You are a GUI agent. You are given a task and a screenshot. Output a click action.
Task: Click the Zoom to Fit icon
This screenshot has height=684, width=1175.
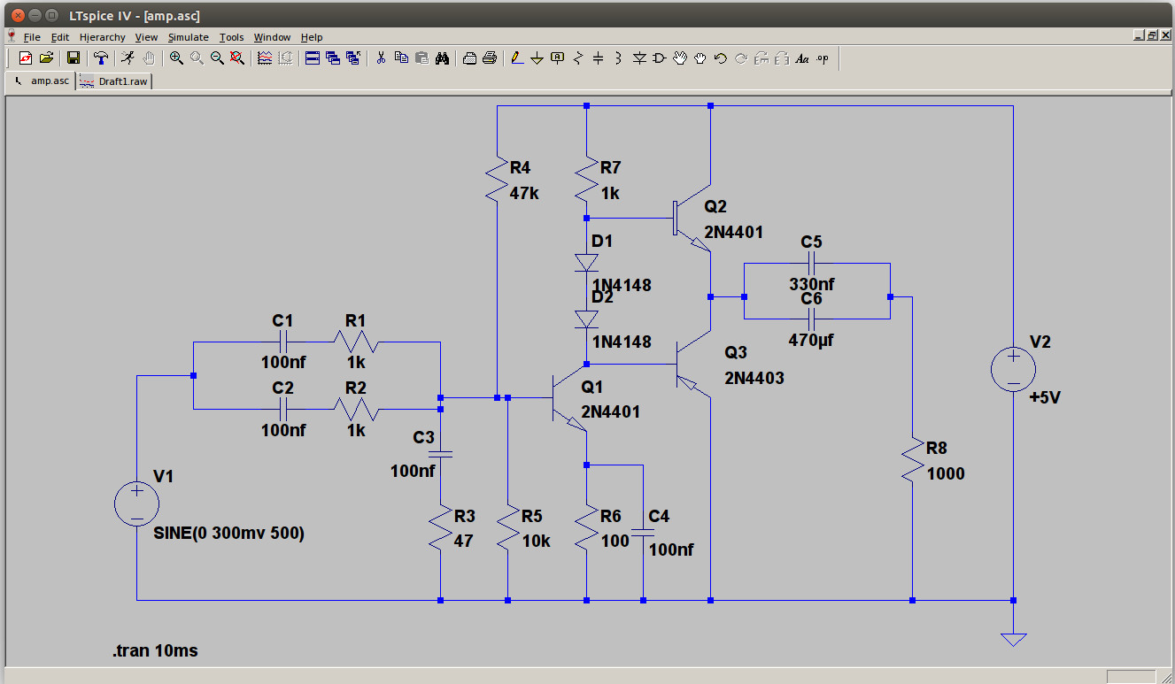(x=236, y=58)
